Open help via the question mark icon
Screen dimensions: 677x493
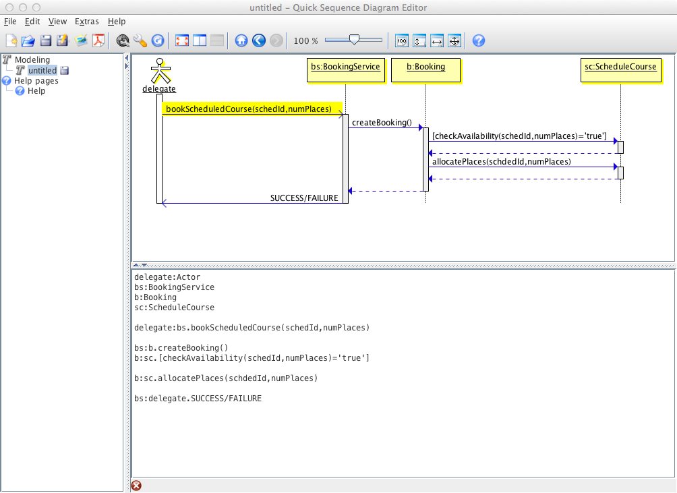pos(479,41)
